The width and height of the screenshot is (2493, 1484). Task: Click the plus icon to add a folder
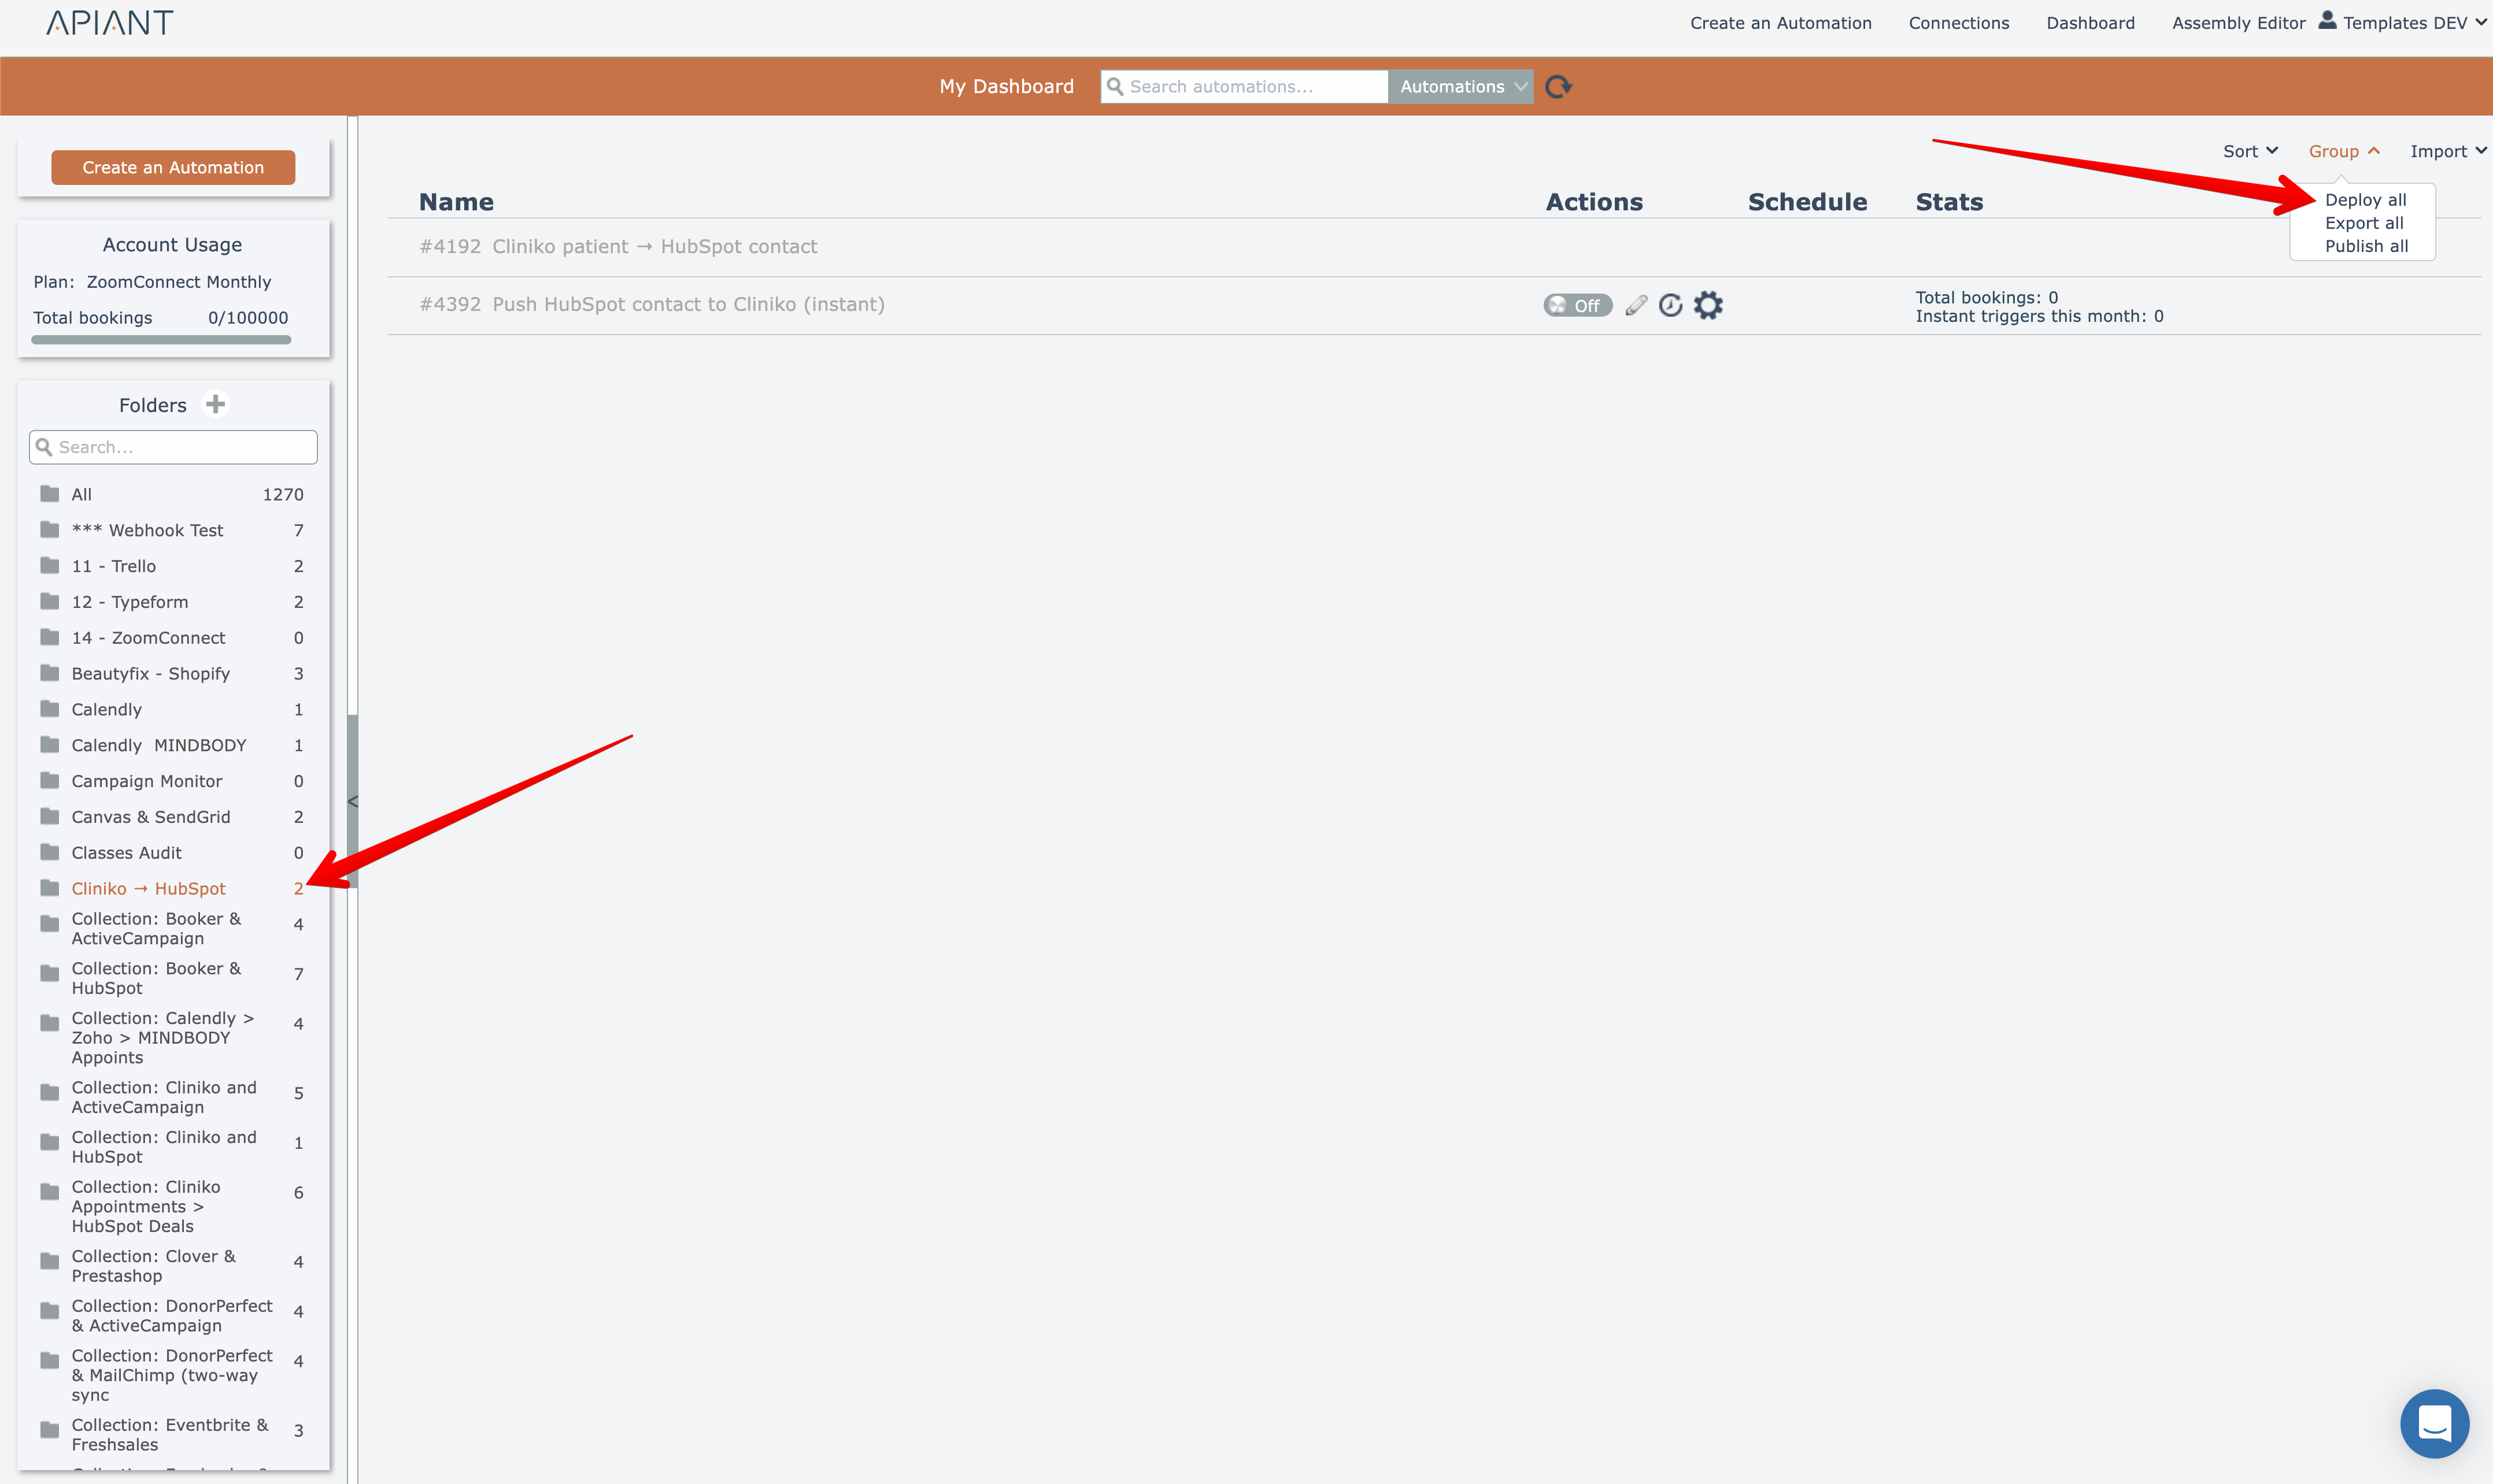click(x=215, y=404)
